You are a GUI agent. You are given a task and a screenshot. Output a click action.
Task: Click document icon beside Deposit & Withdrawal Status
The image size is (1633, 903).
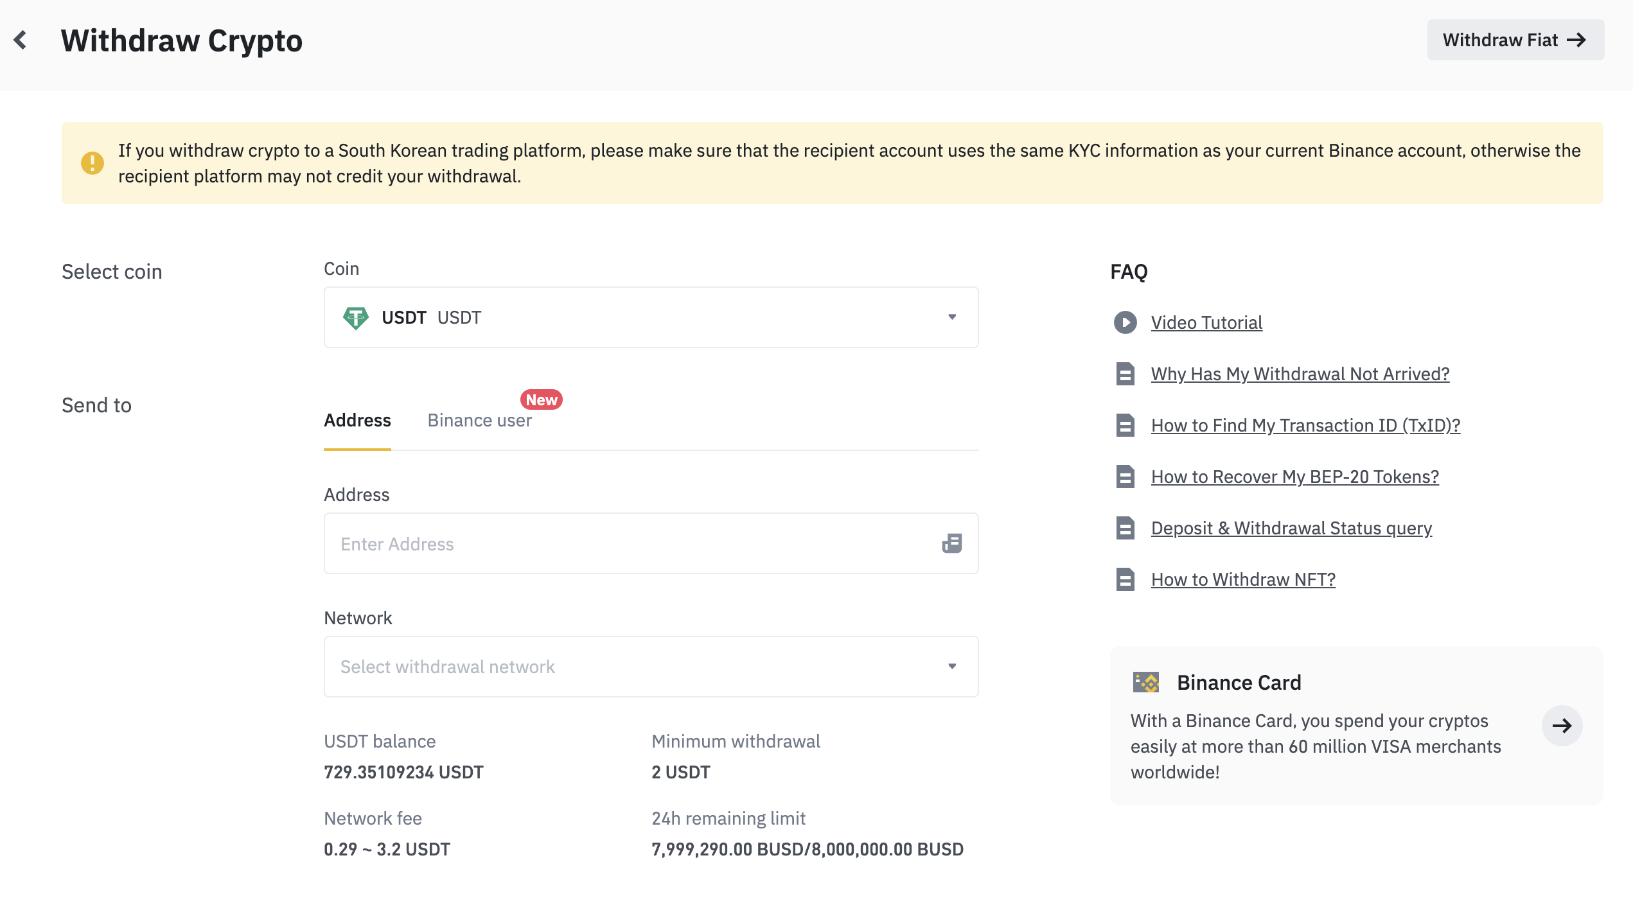pos(1125,528)
